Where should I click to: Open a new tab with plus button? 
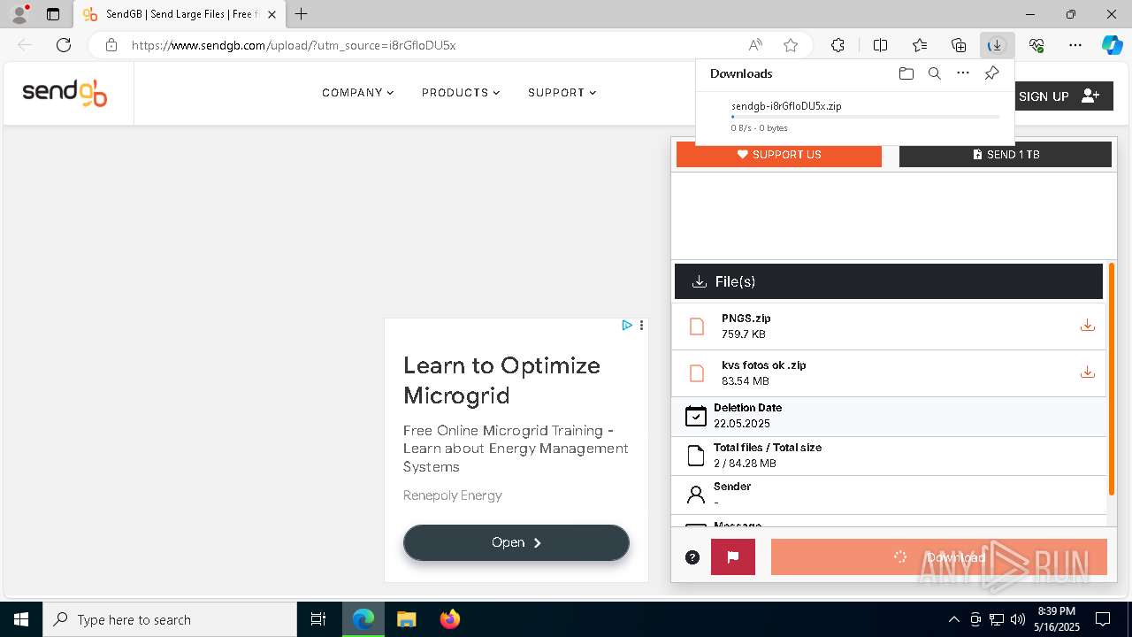(x=302, y=14)
